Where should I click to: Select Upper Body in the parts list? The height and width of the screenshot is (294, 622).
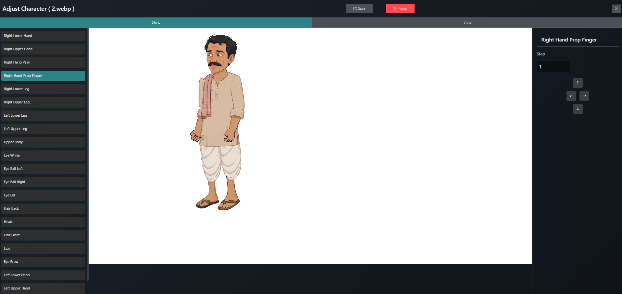click(x=43, y=142)
